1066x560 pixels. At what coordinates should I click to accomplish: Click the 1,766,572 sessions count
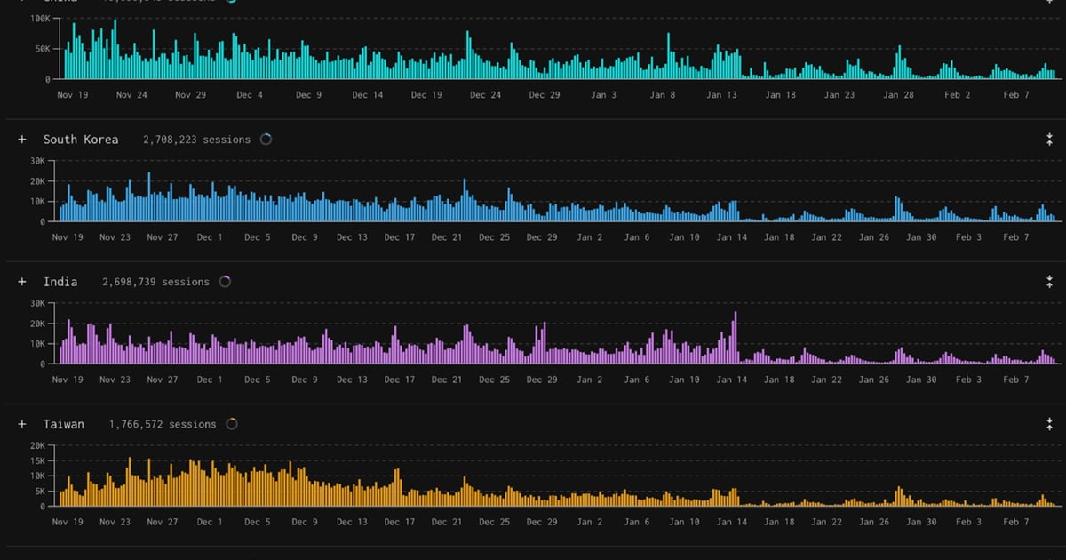tap(163, 424)
